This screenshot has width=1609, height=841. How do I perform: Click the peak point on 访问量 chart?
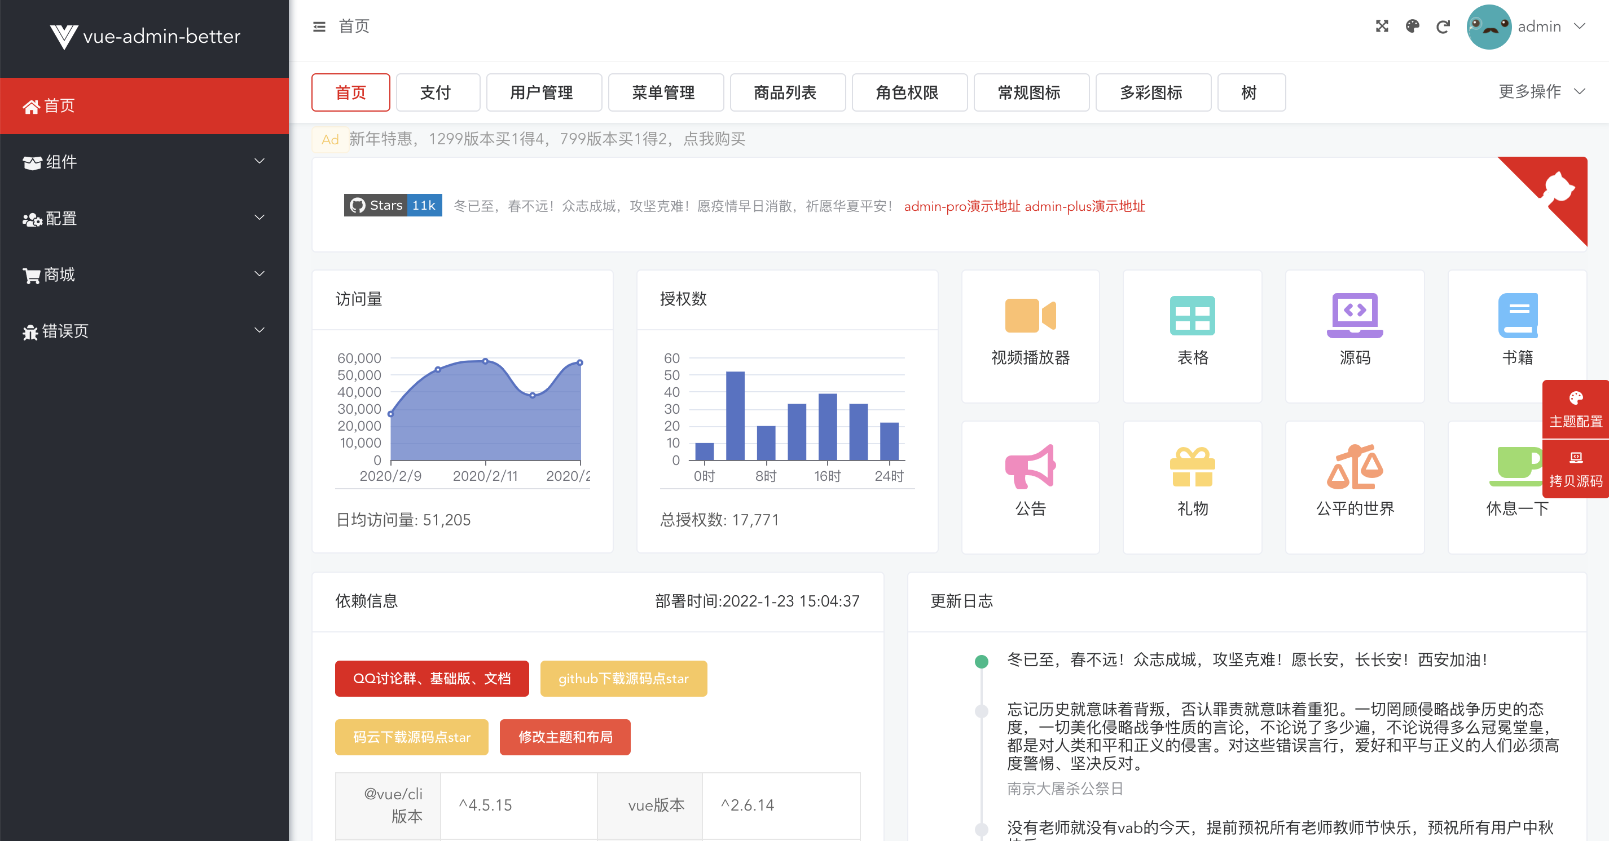point(485,361)
